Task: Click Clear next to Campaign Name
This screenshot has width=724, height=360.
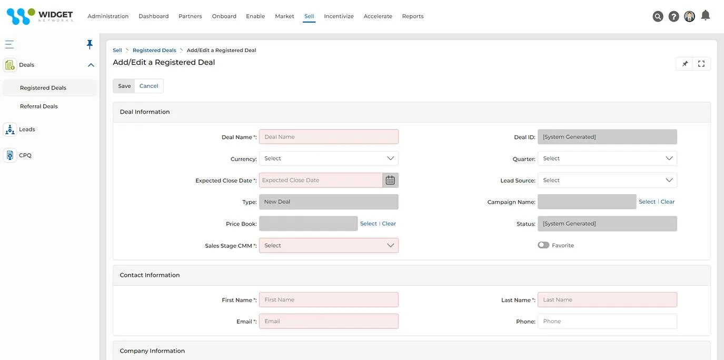Action: tap(668, 202)
